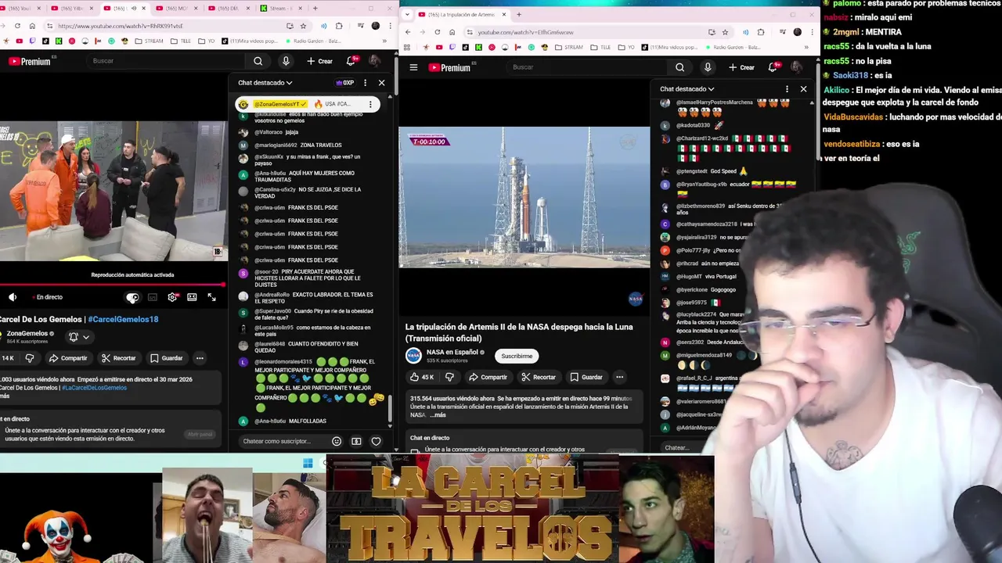The image size is (1002, 563).
Task: Open extensions puzzle icon in right browser
Action: tap(761, 32)
